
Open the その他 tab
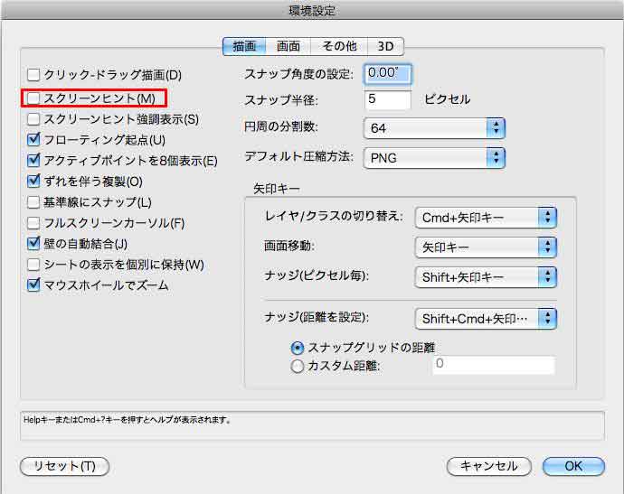pos(339,46)
